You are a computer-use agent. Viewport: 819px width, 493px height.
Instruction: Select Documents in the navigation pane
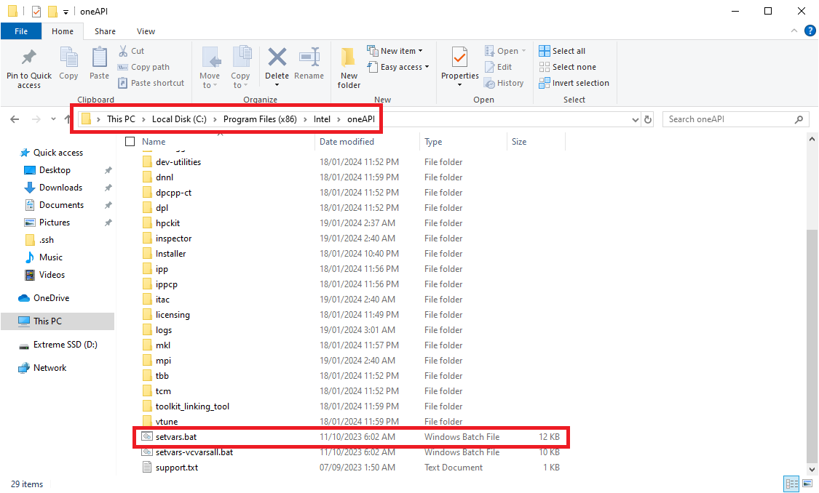[61, 205]
